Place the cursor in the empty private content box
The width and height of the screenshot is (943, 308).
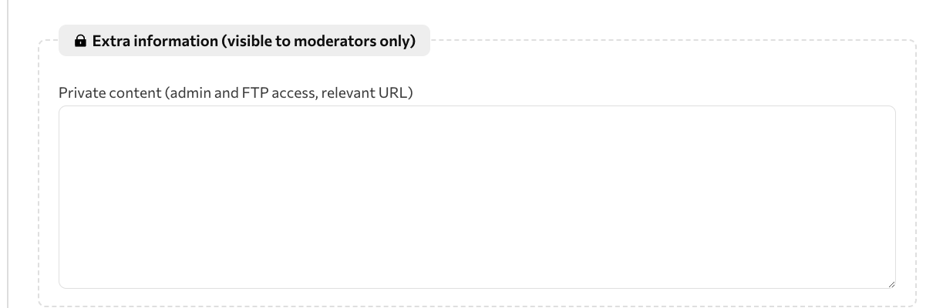click(477, 197)
